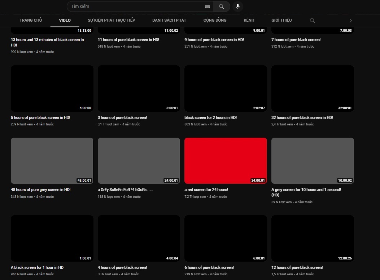Open the GIỚI THIỆU tab
The image size is (380, 280).
[x=281, y=20]
